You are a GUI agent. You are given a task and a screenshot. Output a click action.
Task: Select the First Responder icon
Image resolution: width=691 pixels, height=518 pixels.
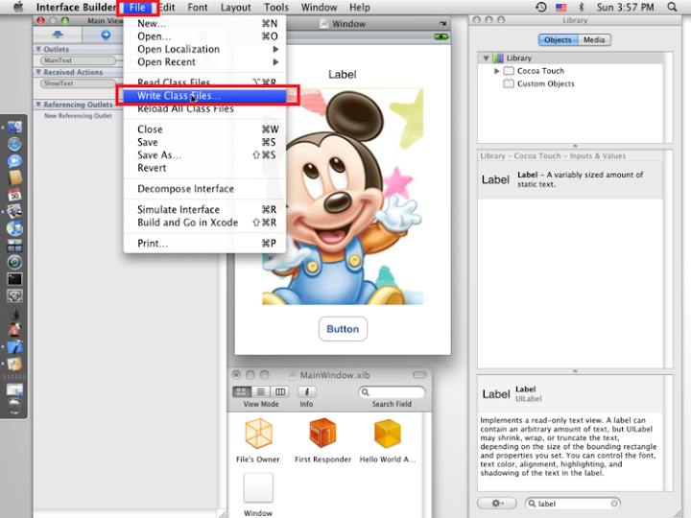(x=322, y=434)
